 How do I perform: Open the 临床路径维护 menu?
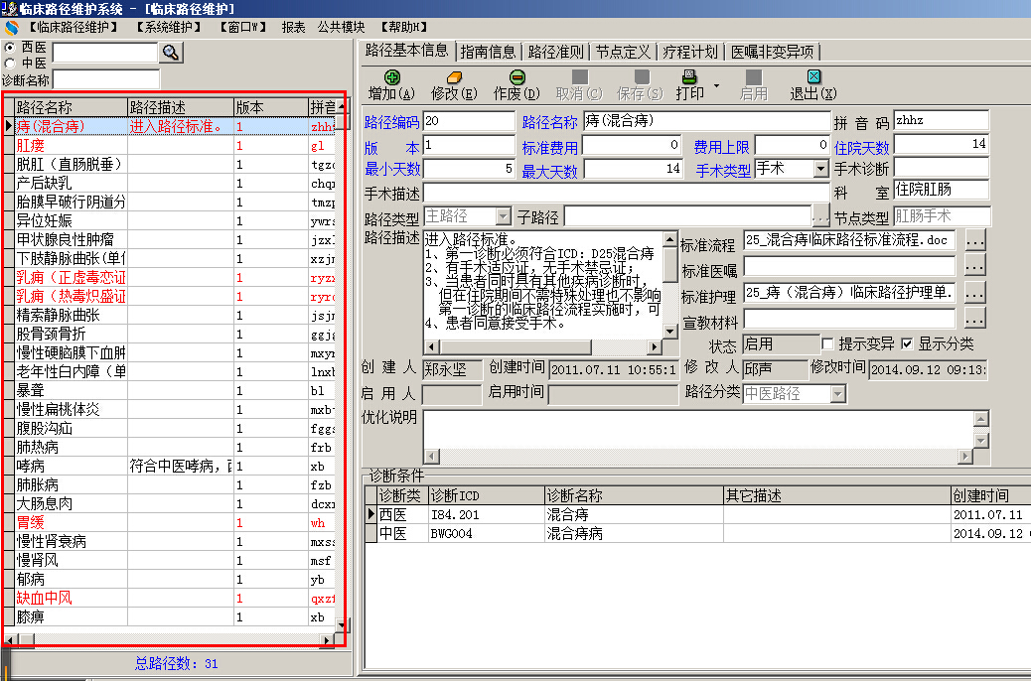[73, 27]
